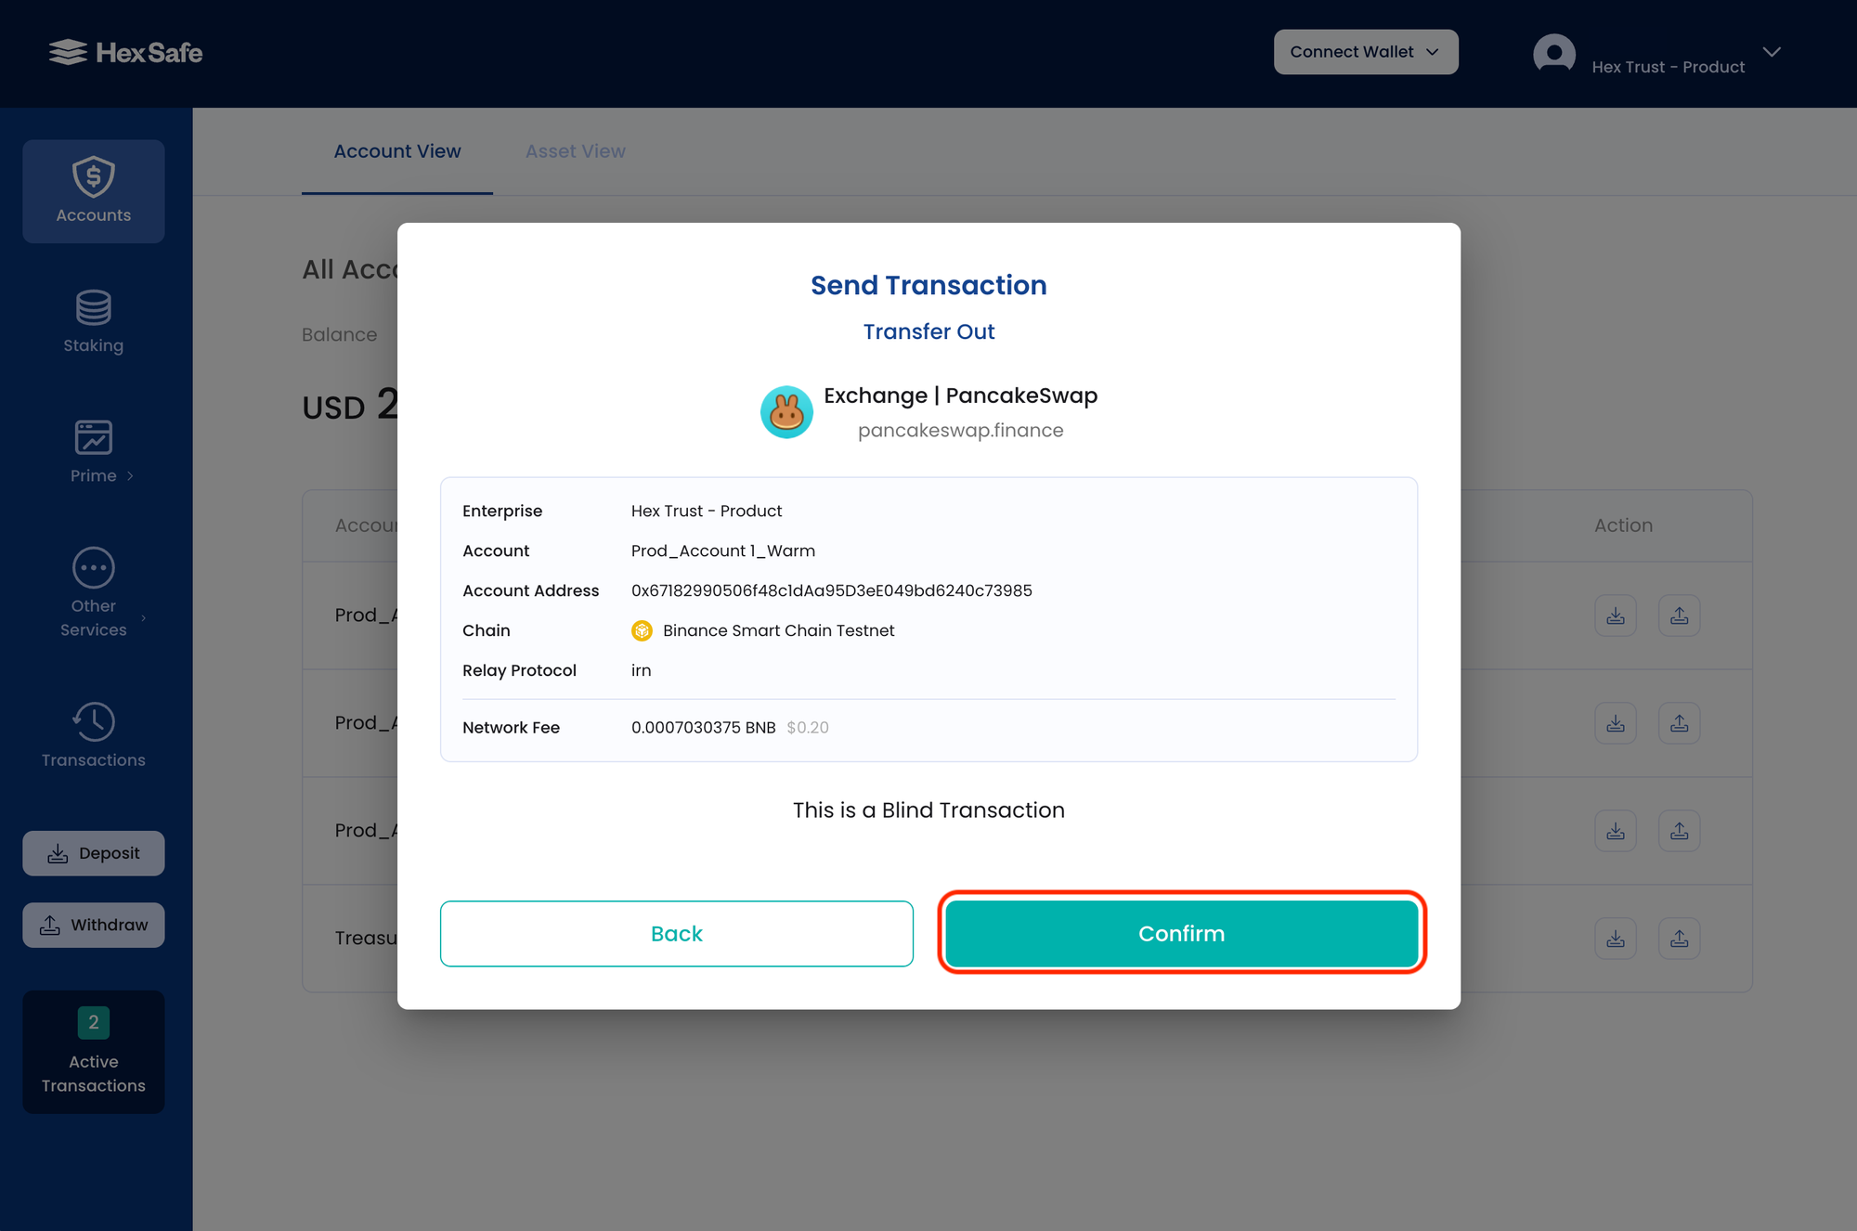Click a deposit icon in the Action column
The height and width of the screenshot is (1231, 1857).
(x=1616, y=615)
